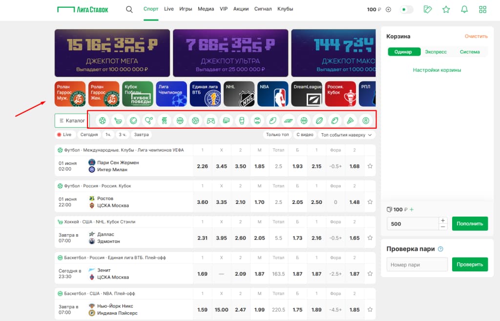This screenshot has width=500, height=321.
Task: Favorite the Зенит vs ЦСКА match star
Action: pos(370,274)
